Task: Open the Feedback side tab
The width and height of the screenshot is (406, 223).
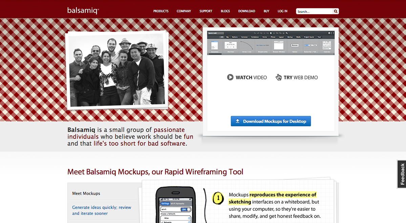Action: [x=402, y=174]
